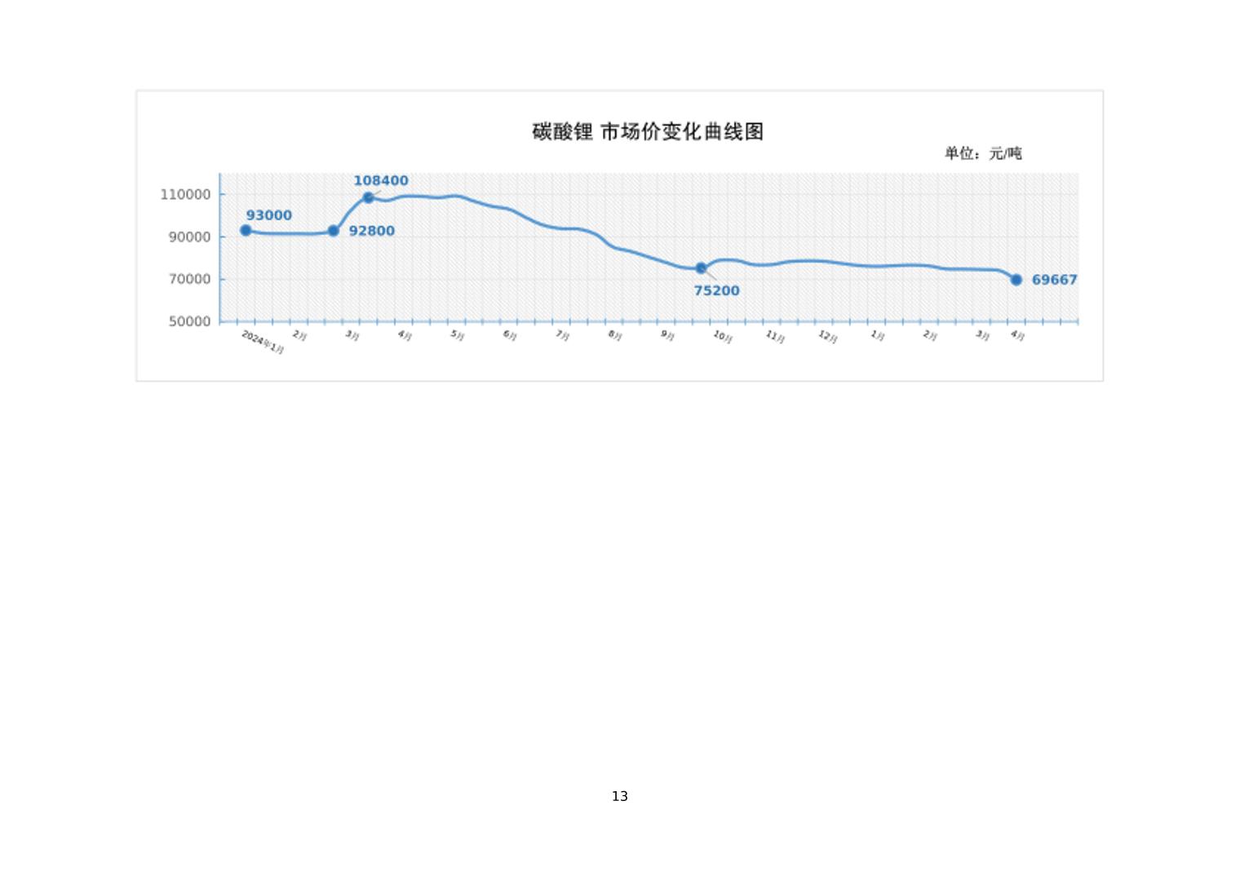Select the 75200 data point marker
Image resolution: width=1240 pixels, height=876 pixels.
point(701,268)
